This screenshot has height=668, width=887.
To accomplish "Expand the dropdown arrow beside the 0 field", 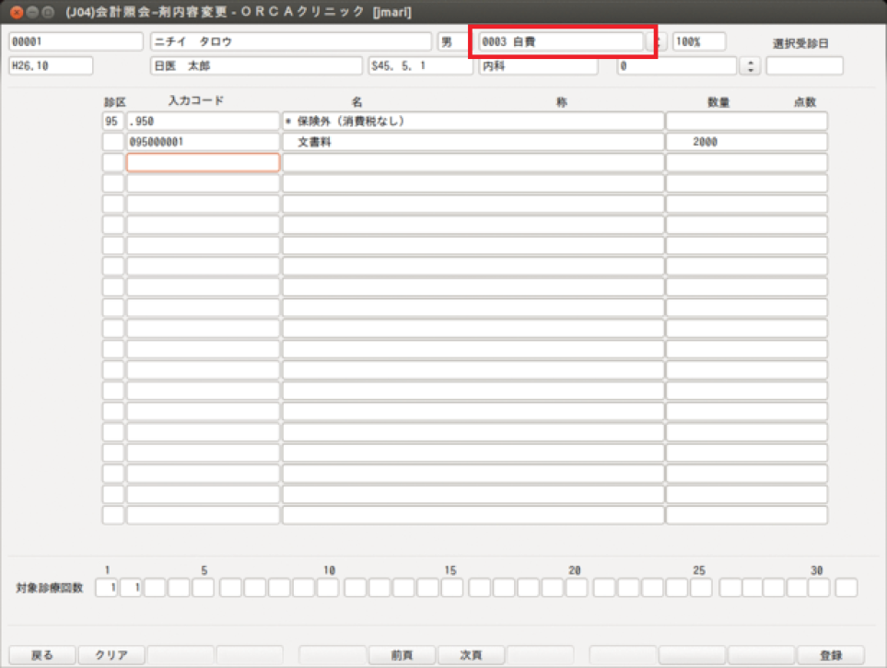I will pyautogui.click(x=751, y=66).
